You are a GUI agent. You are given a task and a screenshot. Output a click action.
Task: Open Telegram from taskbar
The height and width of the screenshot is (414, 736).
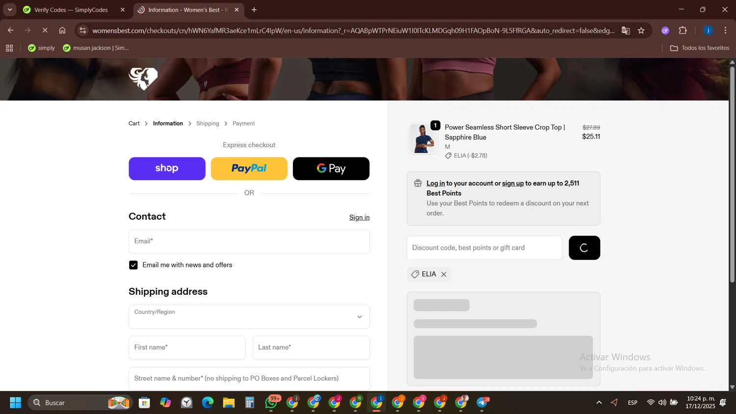pyautogui.click(x=483, y=403)
